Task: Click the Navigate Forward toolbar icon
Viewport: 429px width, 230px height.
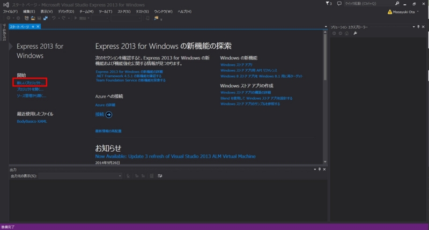Action: tap(18, 18)
